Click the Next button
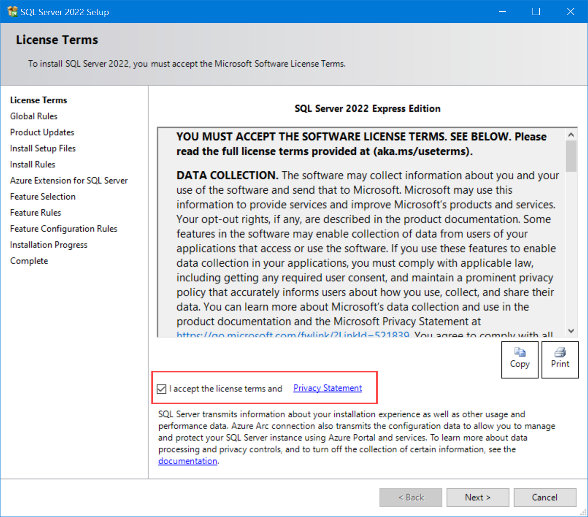This screenshot has width=588, height=517. 478,497
